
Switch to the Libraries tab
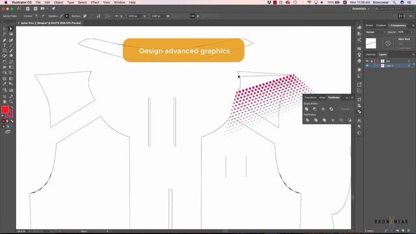tap(370, 55)
